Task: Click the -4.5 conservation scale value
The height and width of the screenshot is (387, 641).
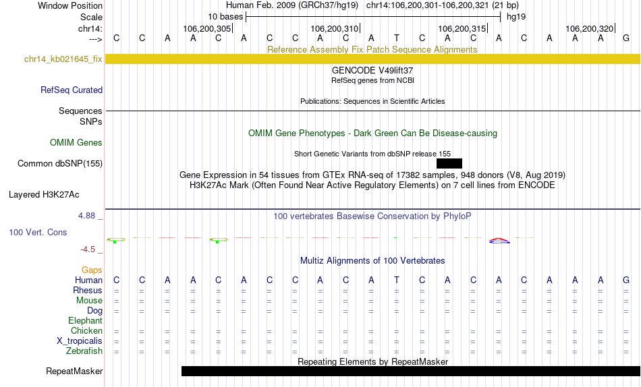Action: coord(88,249)
